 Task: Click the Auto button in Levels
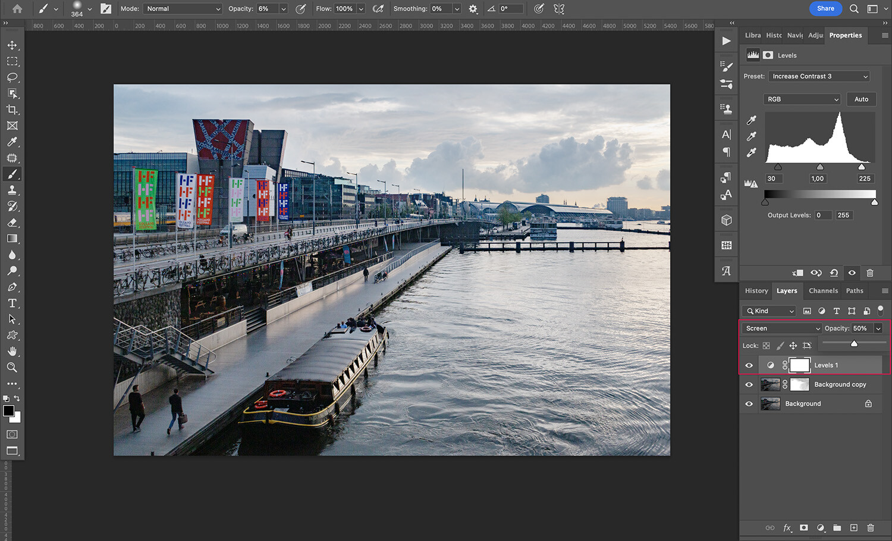click(x=861, y=99)
